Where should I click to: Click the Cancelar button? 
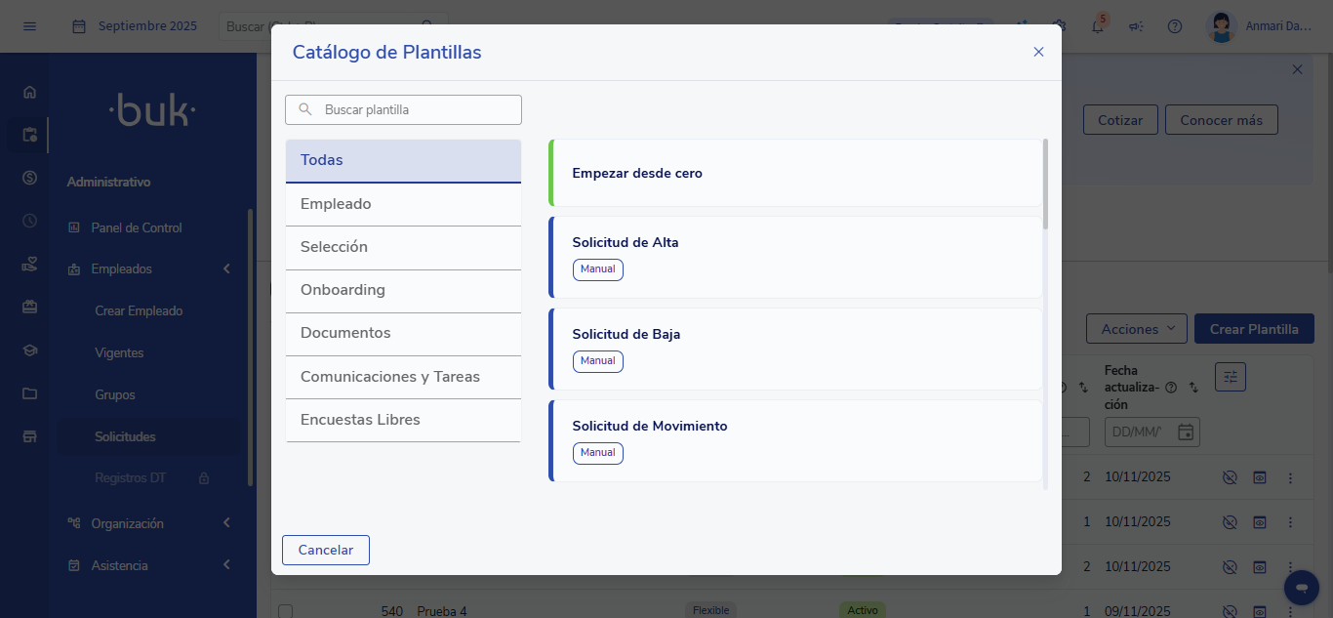(326, 550)
